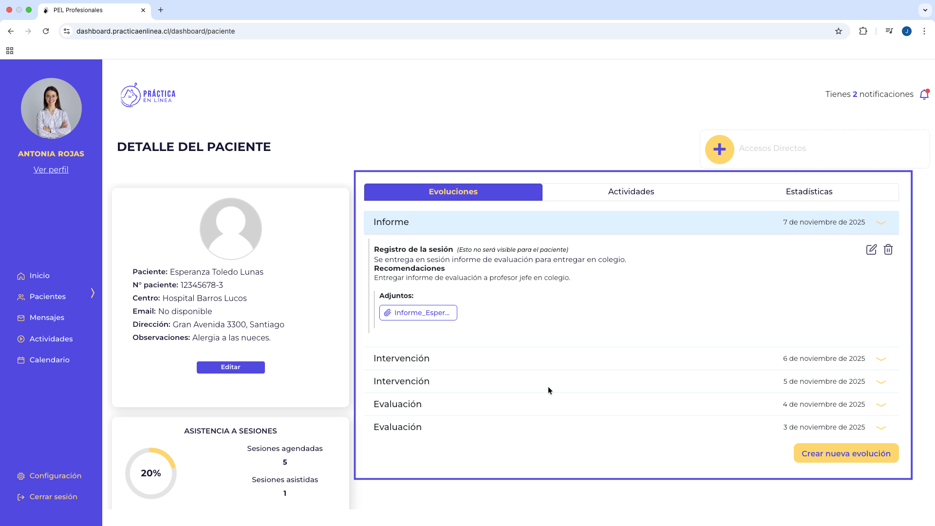
Task: Expand the Pacientes submenu arrow
Action: pyautogui.click(x=93, y=293)
